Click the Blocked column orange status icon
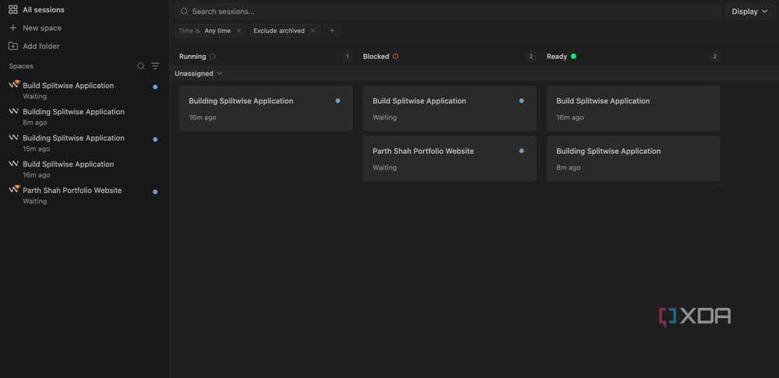Image resolution: width=779 pixels, height=378 pixels. (396, 57)
